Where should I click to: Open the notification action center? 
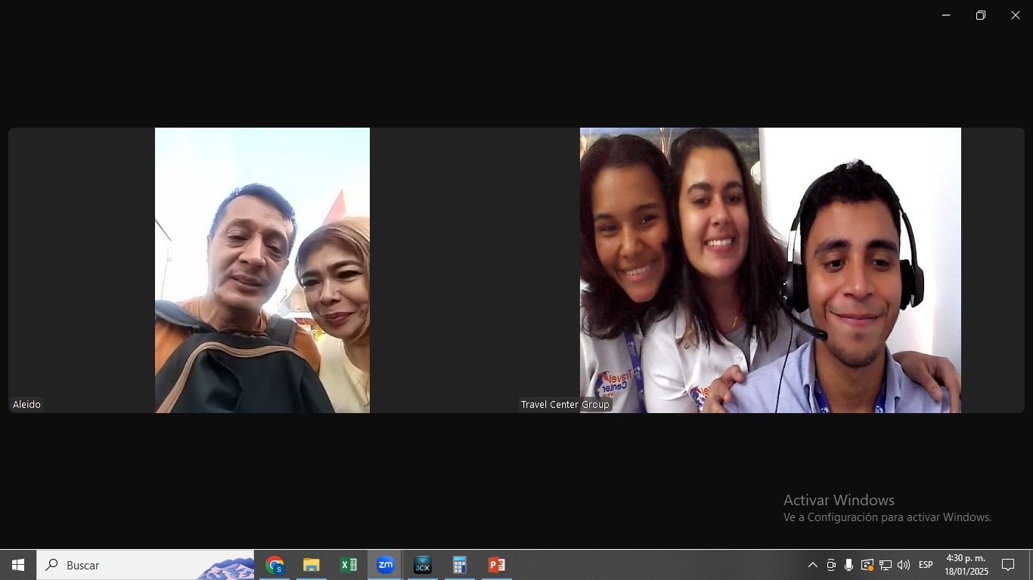[1008, 565]
